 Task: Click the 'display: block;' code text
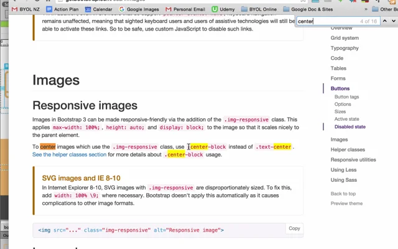(x=182, y=127)
